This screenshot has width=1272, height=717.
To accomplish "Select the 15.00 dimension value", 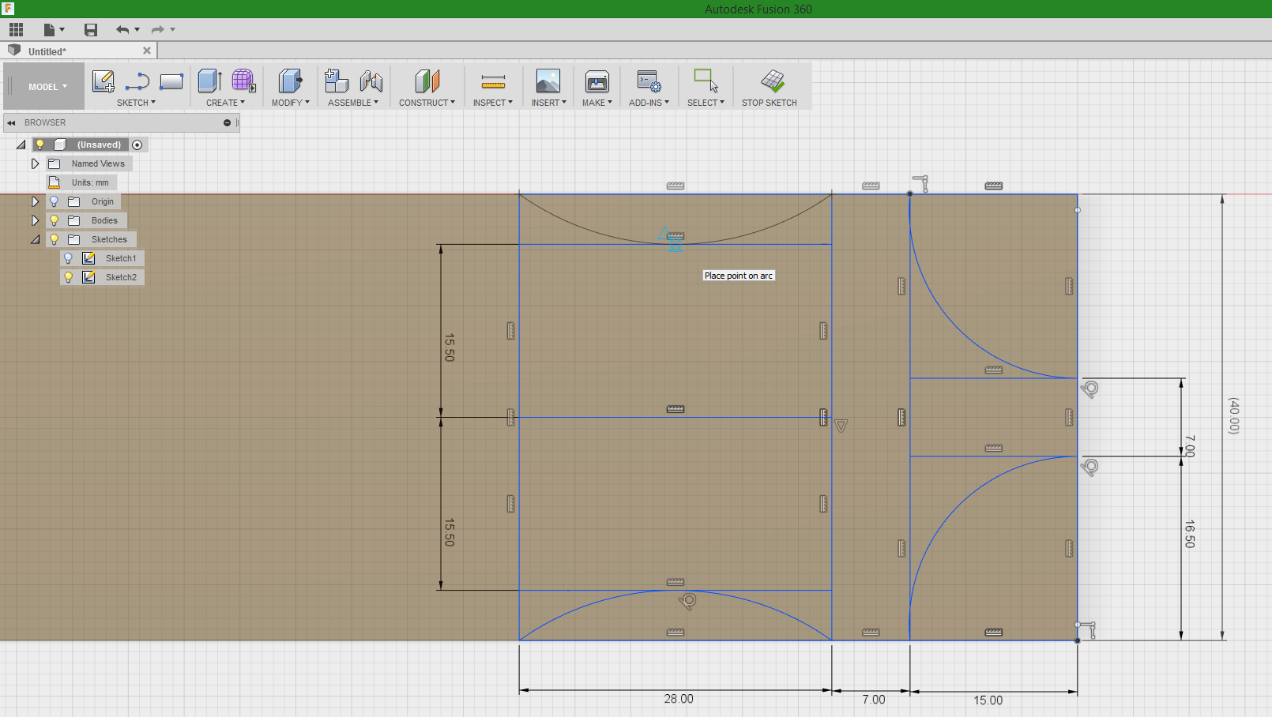I will [988, 700].
